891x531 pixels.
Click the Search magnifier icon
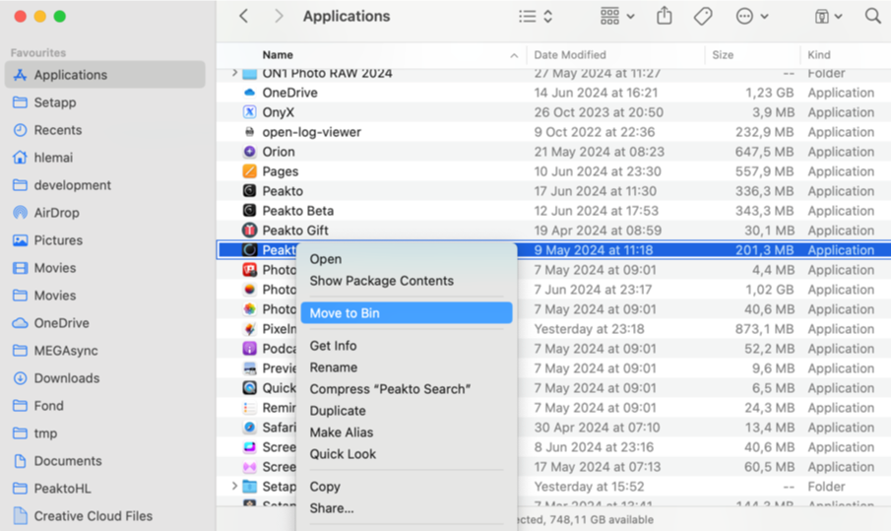point(873,16)
